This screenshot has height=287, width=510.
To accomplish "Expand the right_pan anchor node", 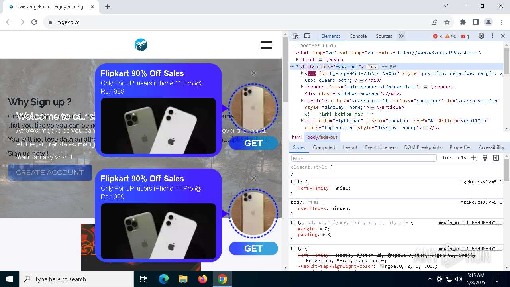I will click(x=302, y=120).
